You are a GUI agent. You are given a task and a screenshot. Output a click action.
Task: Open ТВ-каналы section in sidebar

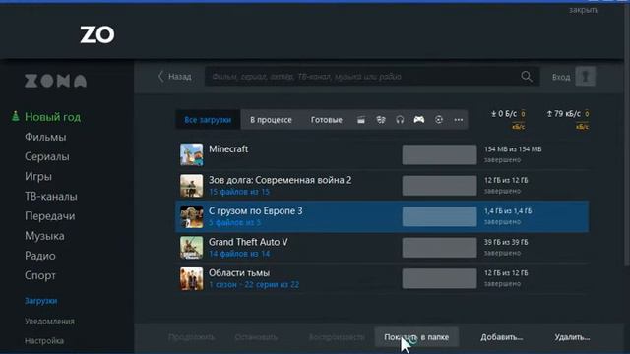click(51, 197)
